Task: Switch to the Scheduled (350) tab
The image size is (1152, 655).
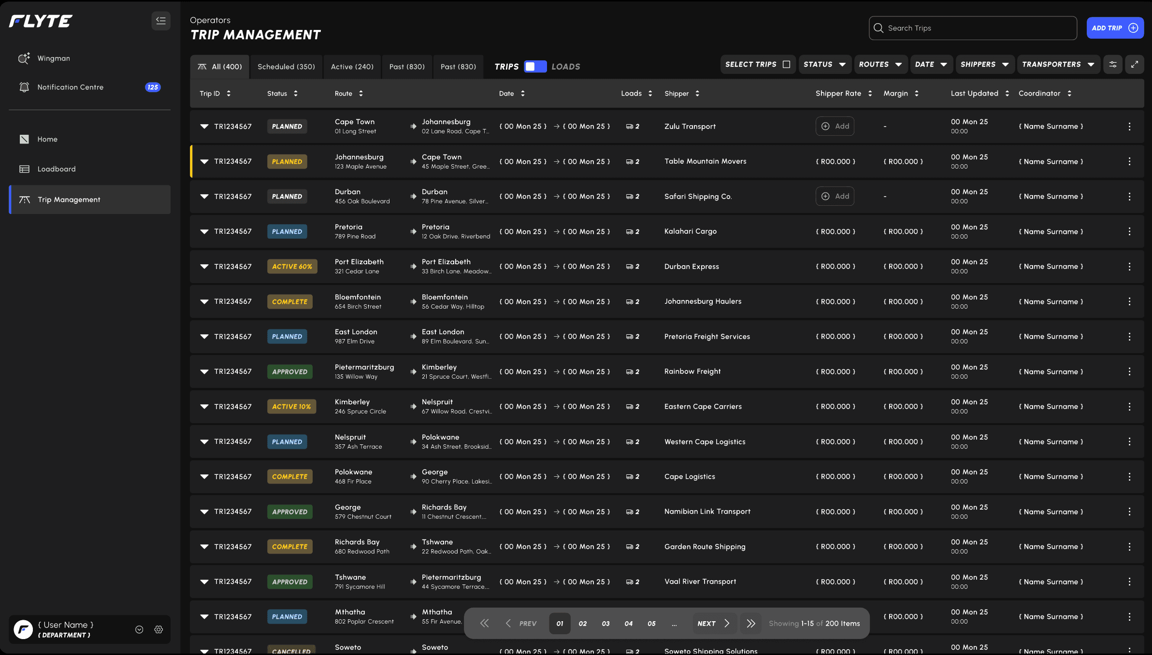Action: 286,67
